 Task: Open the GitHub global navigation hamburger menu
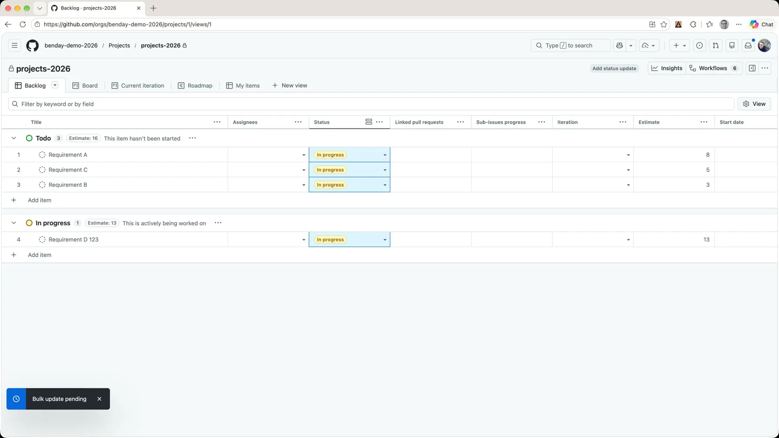click(x=14, y=45)
